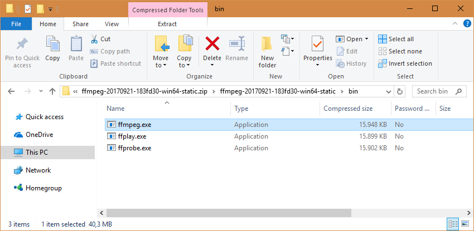This screenshot has height=231, width=474.
Task: Open the Easy access dropdown
Action: 288,51
